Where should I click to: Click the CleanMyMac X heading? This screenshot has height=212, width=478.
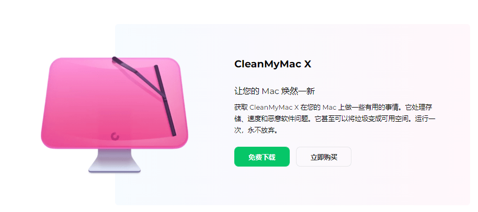tap(272, 64)
